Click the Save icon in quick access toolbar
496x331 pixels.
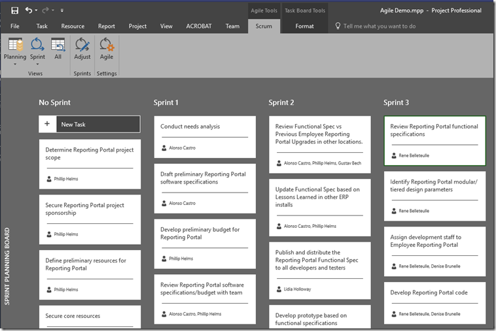15,10
